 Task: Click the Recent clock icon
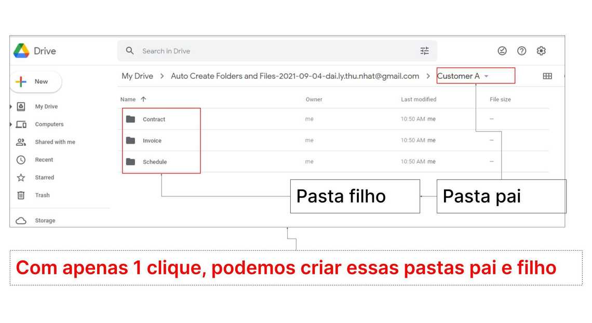[21, 159]
